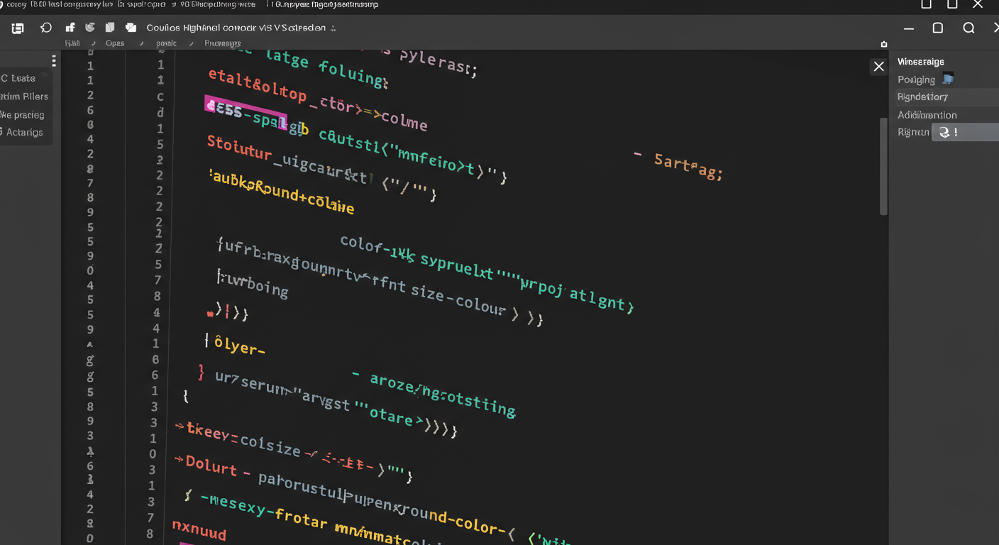Viewport: 999px width, 545px height.
Task: Click the Adidiinarction entry in the right panel
Action: 927,114
